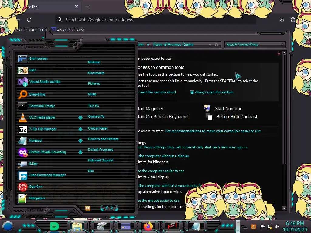The height and width of the screenshot is (233, 311).
Task: Launch Free Download Manager
Action: tap(42, 175)
